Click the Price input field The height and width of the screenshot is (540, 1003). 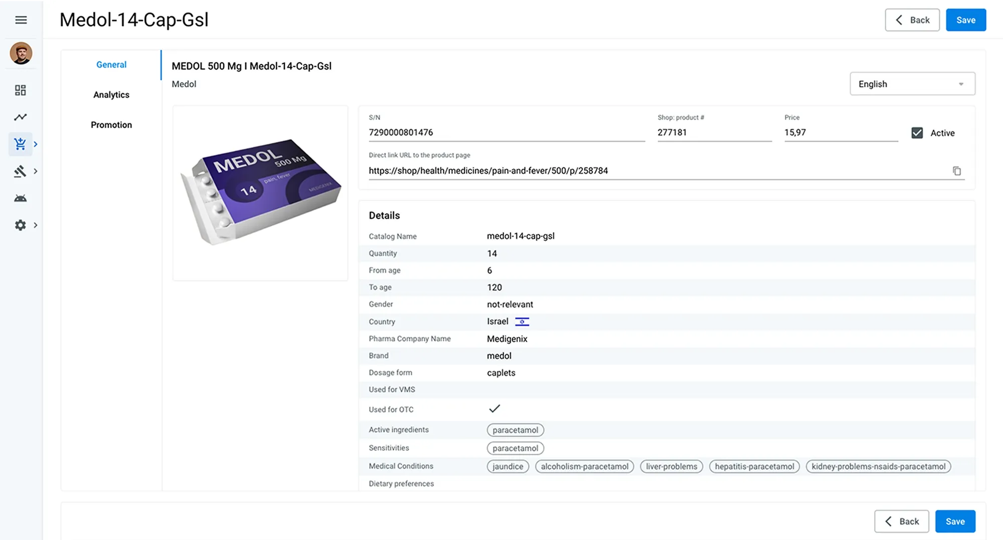point(841,133)
